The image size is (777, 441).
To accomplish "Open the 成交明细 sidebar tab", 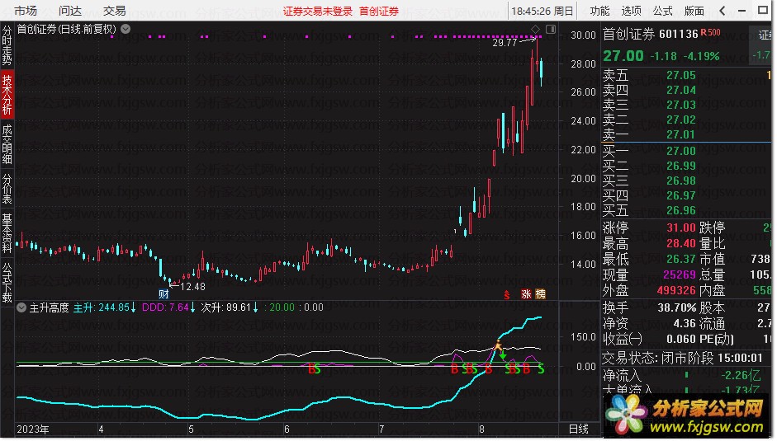I will coord(7,144).
